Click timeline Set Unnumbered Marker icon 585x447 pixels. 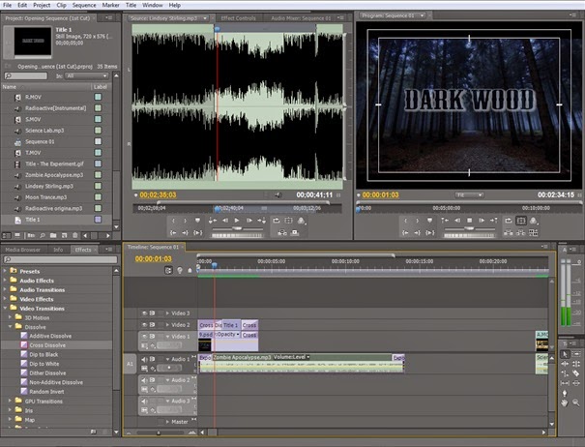click(x=190, y=270)
